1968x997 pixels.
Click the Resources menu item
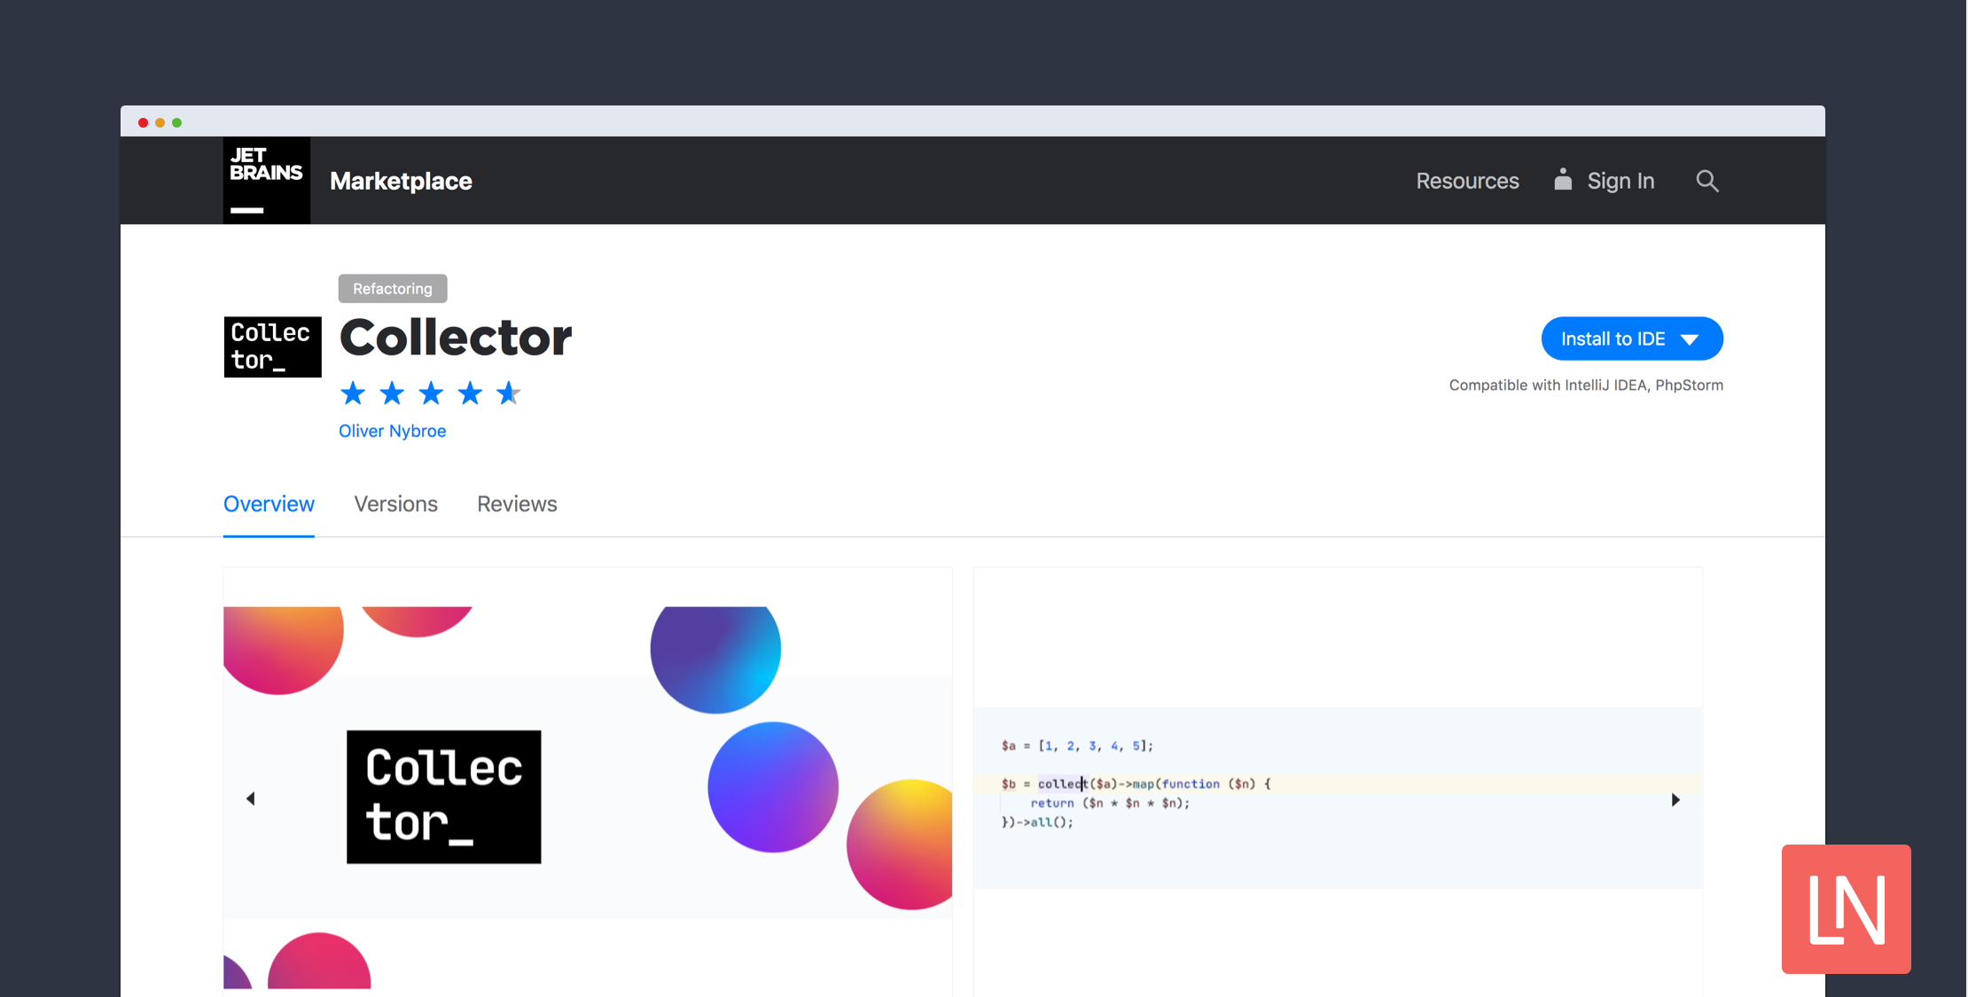coord(1468,179)
